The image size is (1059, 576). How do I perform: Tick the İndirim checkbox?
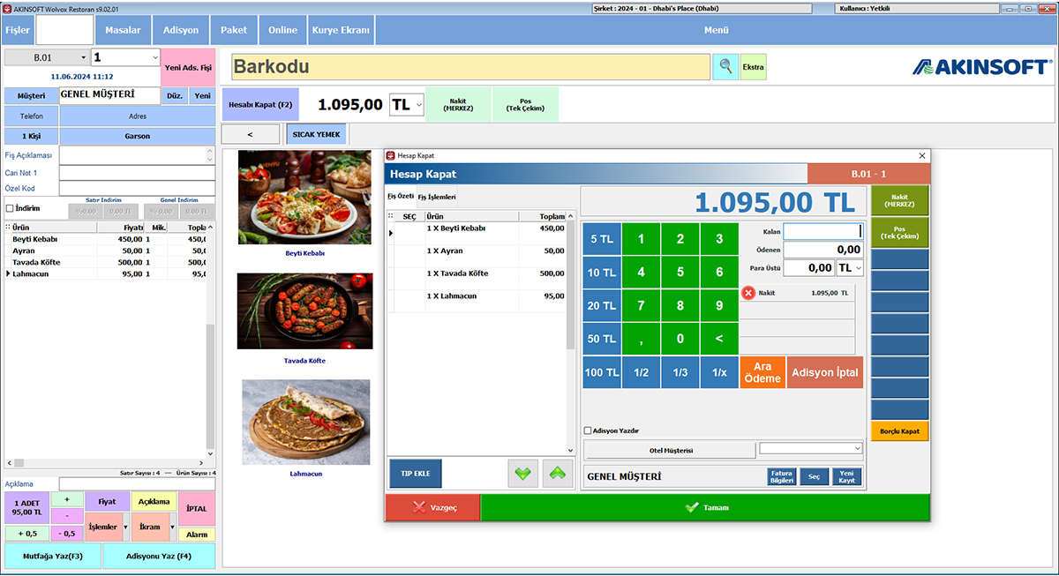pos(10,208)
